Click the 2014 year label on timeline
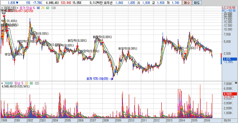Image resolution: width=238 pixels, height=123 pixels. [x=182, y=121]
